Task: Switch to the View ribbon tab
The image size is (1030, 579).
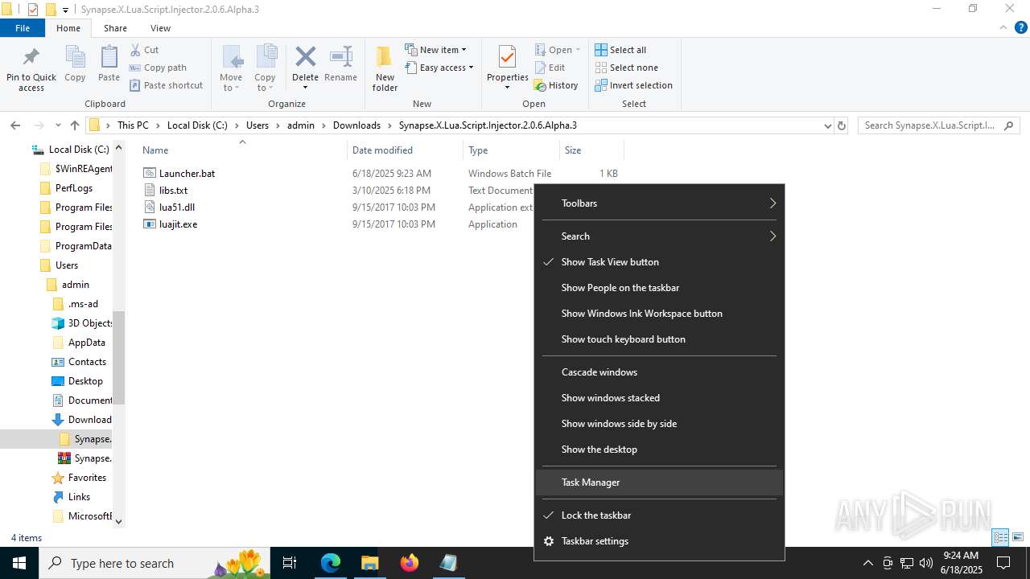Action: point(160,28)
